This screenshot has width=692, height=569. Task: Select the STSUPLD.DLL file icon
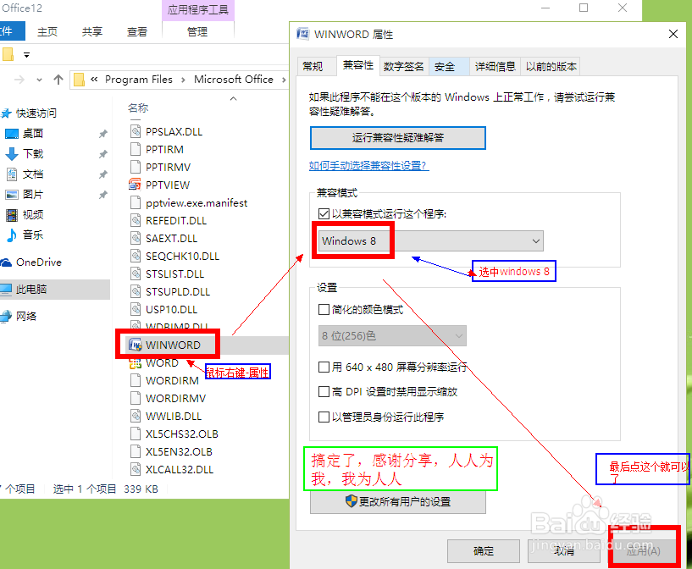click(136, 291)
